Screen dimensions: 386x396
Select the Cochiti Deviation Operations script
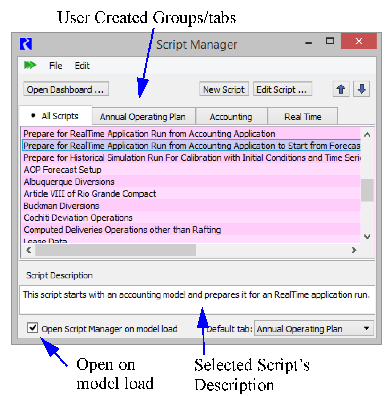tap(78, 218)
